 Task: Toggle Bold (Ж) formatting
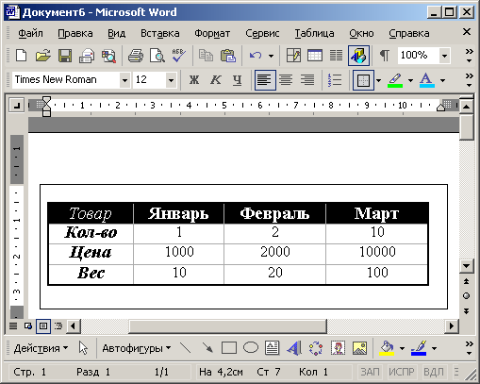point(194,80)
